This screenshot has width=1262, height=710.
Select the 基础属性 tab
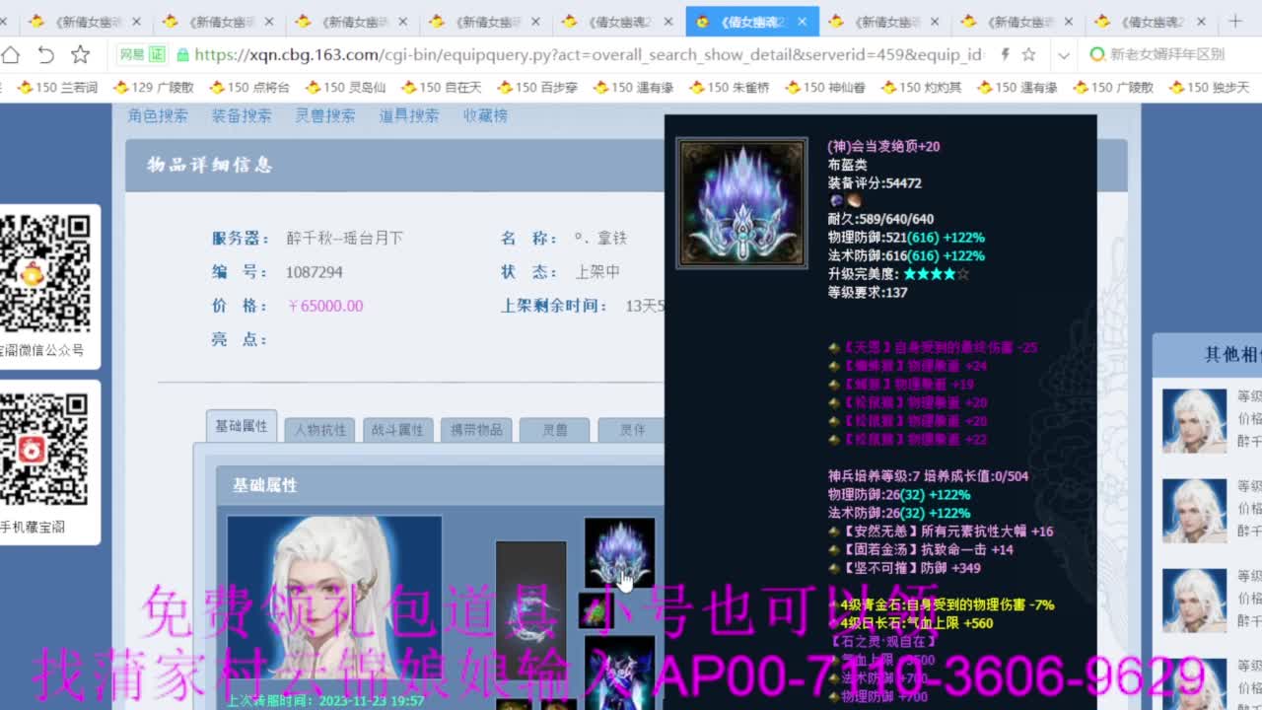(x=242, y=426)
